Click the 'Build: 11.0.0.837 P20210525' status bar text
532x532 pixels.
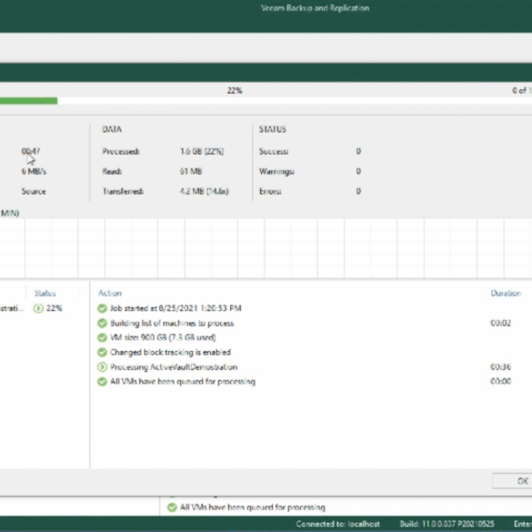coord(447,524)
